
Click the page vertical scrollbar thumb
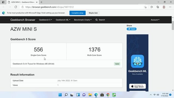[173, 25]
